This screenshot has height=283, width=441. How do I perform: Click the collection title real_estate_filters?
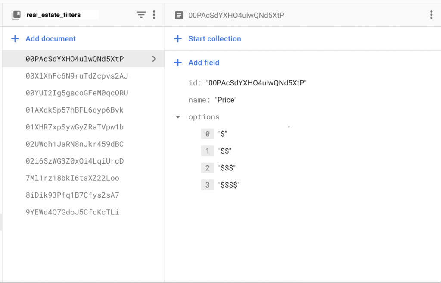click(x=53, y=14)
